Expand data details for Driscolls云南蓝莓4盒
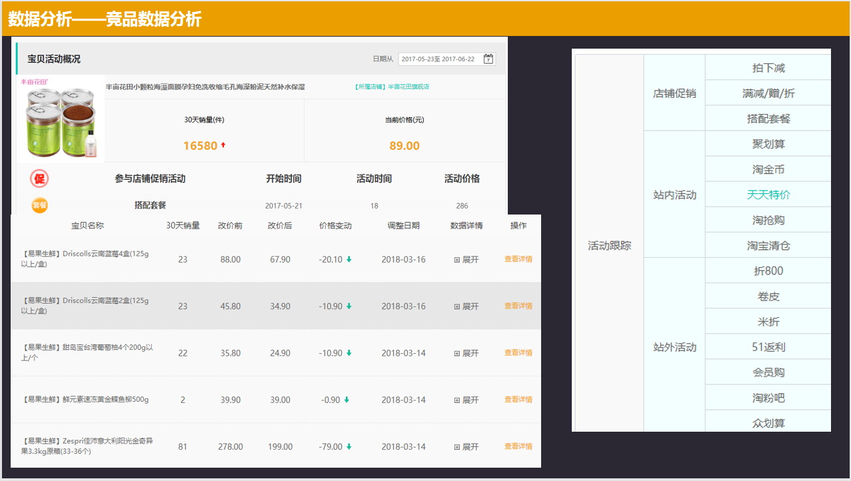This screenshot has width=851, height=481. (466, 260)
